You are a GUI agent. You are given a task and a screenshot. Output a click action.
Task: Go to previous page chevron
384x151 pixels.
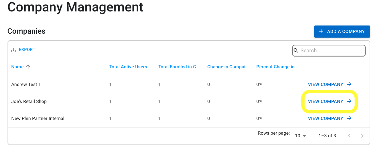[x=349, y=136]
